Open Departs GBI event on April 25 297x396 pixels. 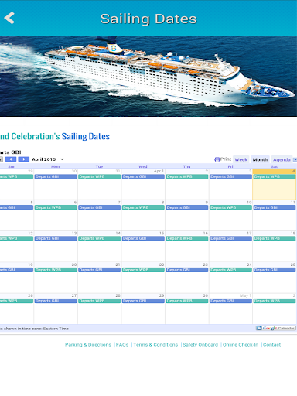(275, 270)
